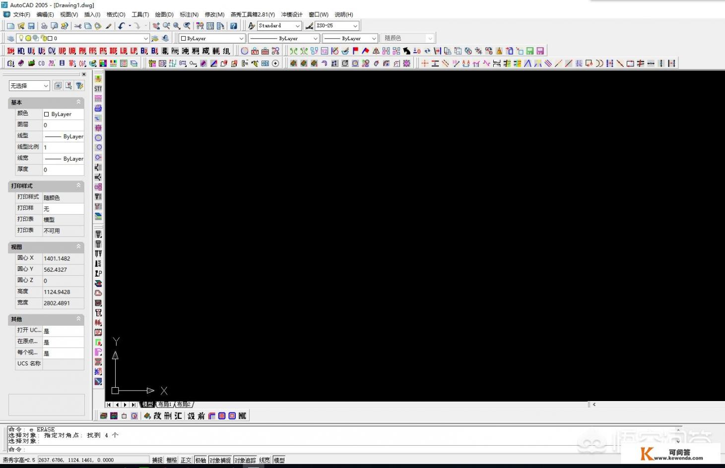Click the red 1st toolbar icon

(x=10, y=51)
